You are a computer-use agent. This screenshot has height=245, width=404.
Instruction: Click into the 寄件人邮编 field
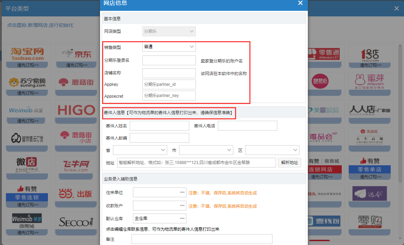click(x=160, y=138)
